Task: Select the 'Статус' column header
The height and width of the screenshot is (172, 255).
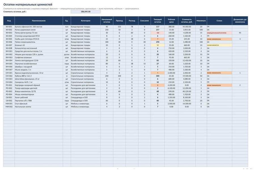Action: [219, 21]
